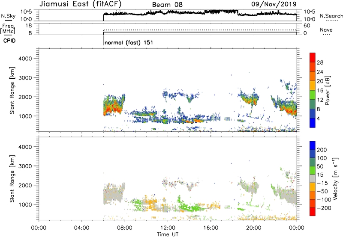Click the '20:00' time axis tick label
Screen dimensions: 343x237
coord(253,228)
